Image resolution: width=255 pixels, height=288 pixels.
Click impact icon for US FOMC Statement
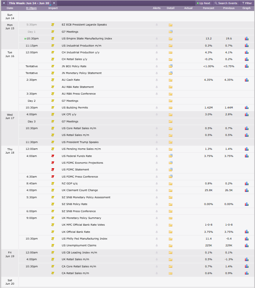(x=53, y=169)
